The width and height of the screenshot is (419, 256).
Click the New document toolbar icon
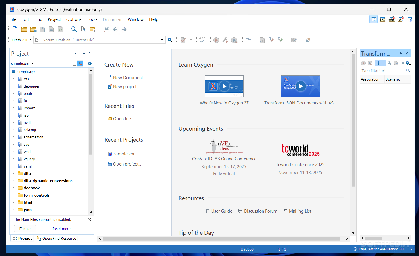pyautogui.click(x=15, y=29)
